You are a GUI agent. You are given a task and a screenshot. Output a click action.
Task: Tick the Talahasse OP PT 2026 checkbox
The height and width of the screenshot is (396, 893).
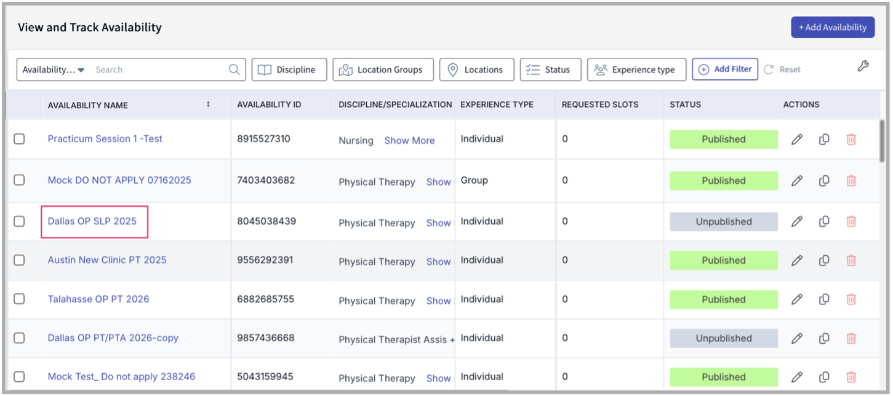pos(19,299)
